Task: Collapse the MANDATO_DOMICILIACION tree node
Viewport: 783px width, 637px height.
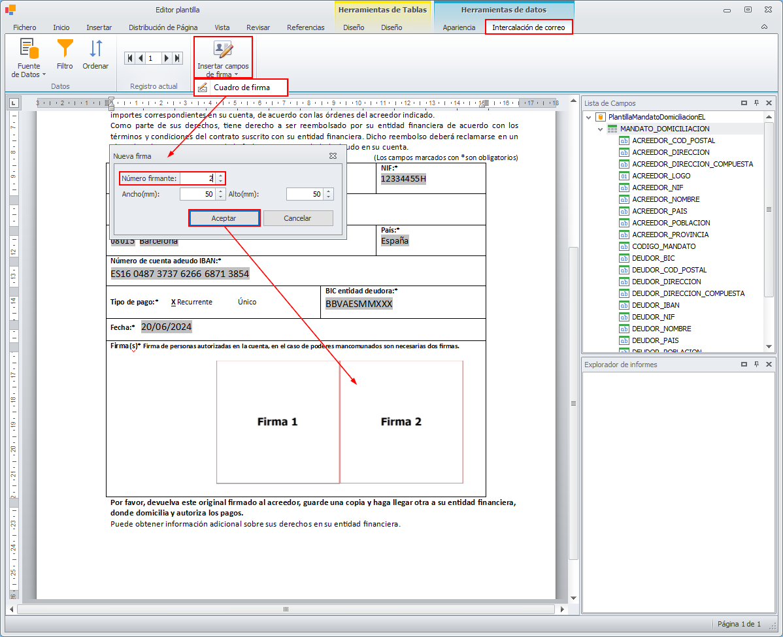Action: pyautogui.click(x=600, y=129)
